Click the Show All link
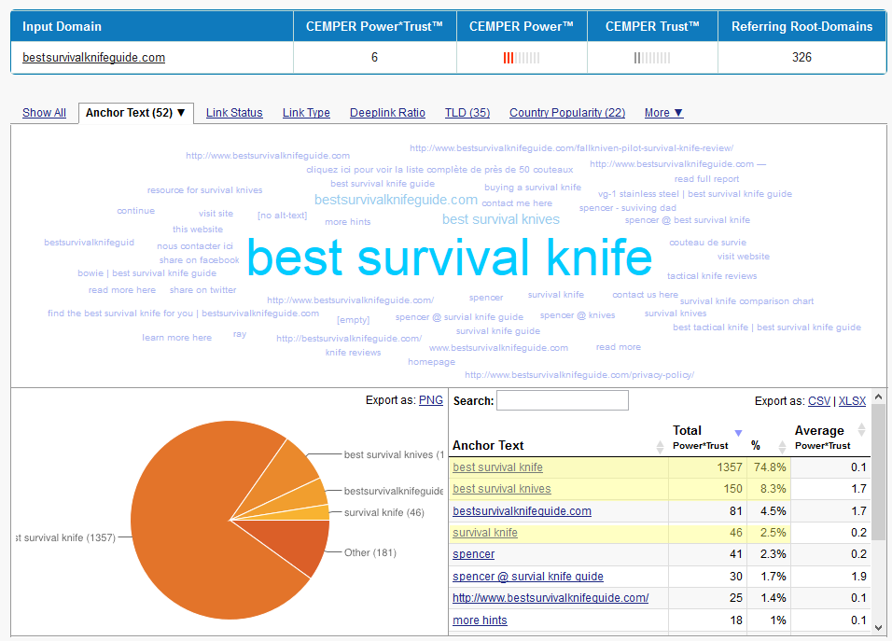This screenshot has height=641, width=892. tap(44, 113)
